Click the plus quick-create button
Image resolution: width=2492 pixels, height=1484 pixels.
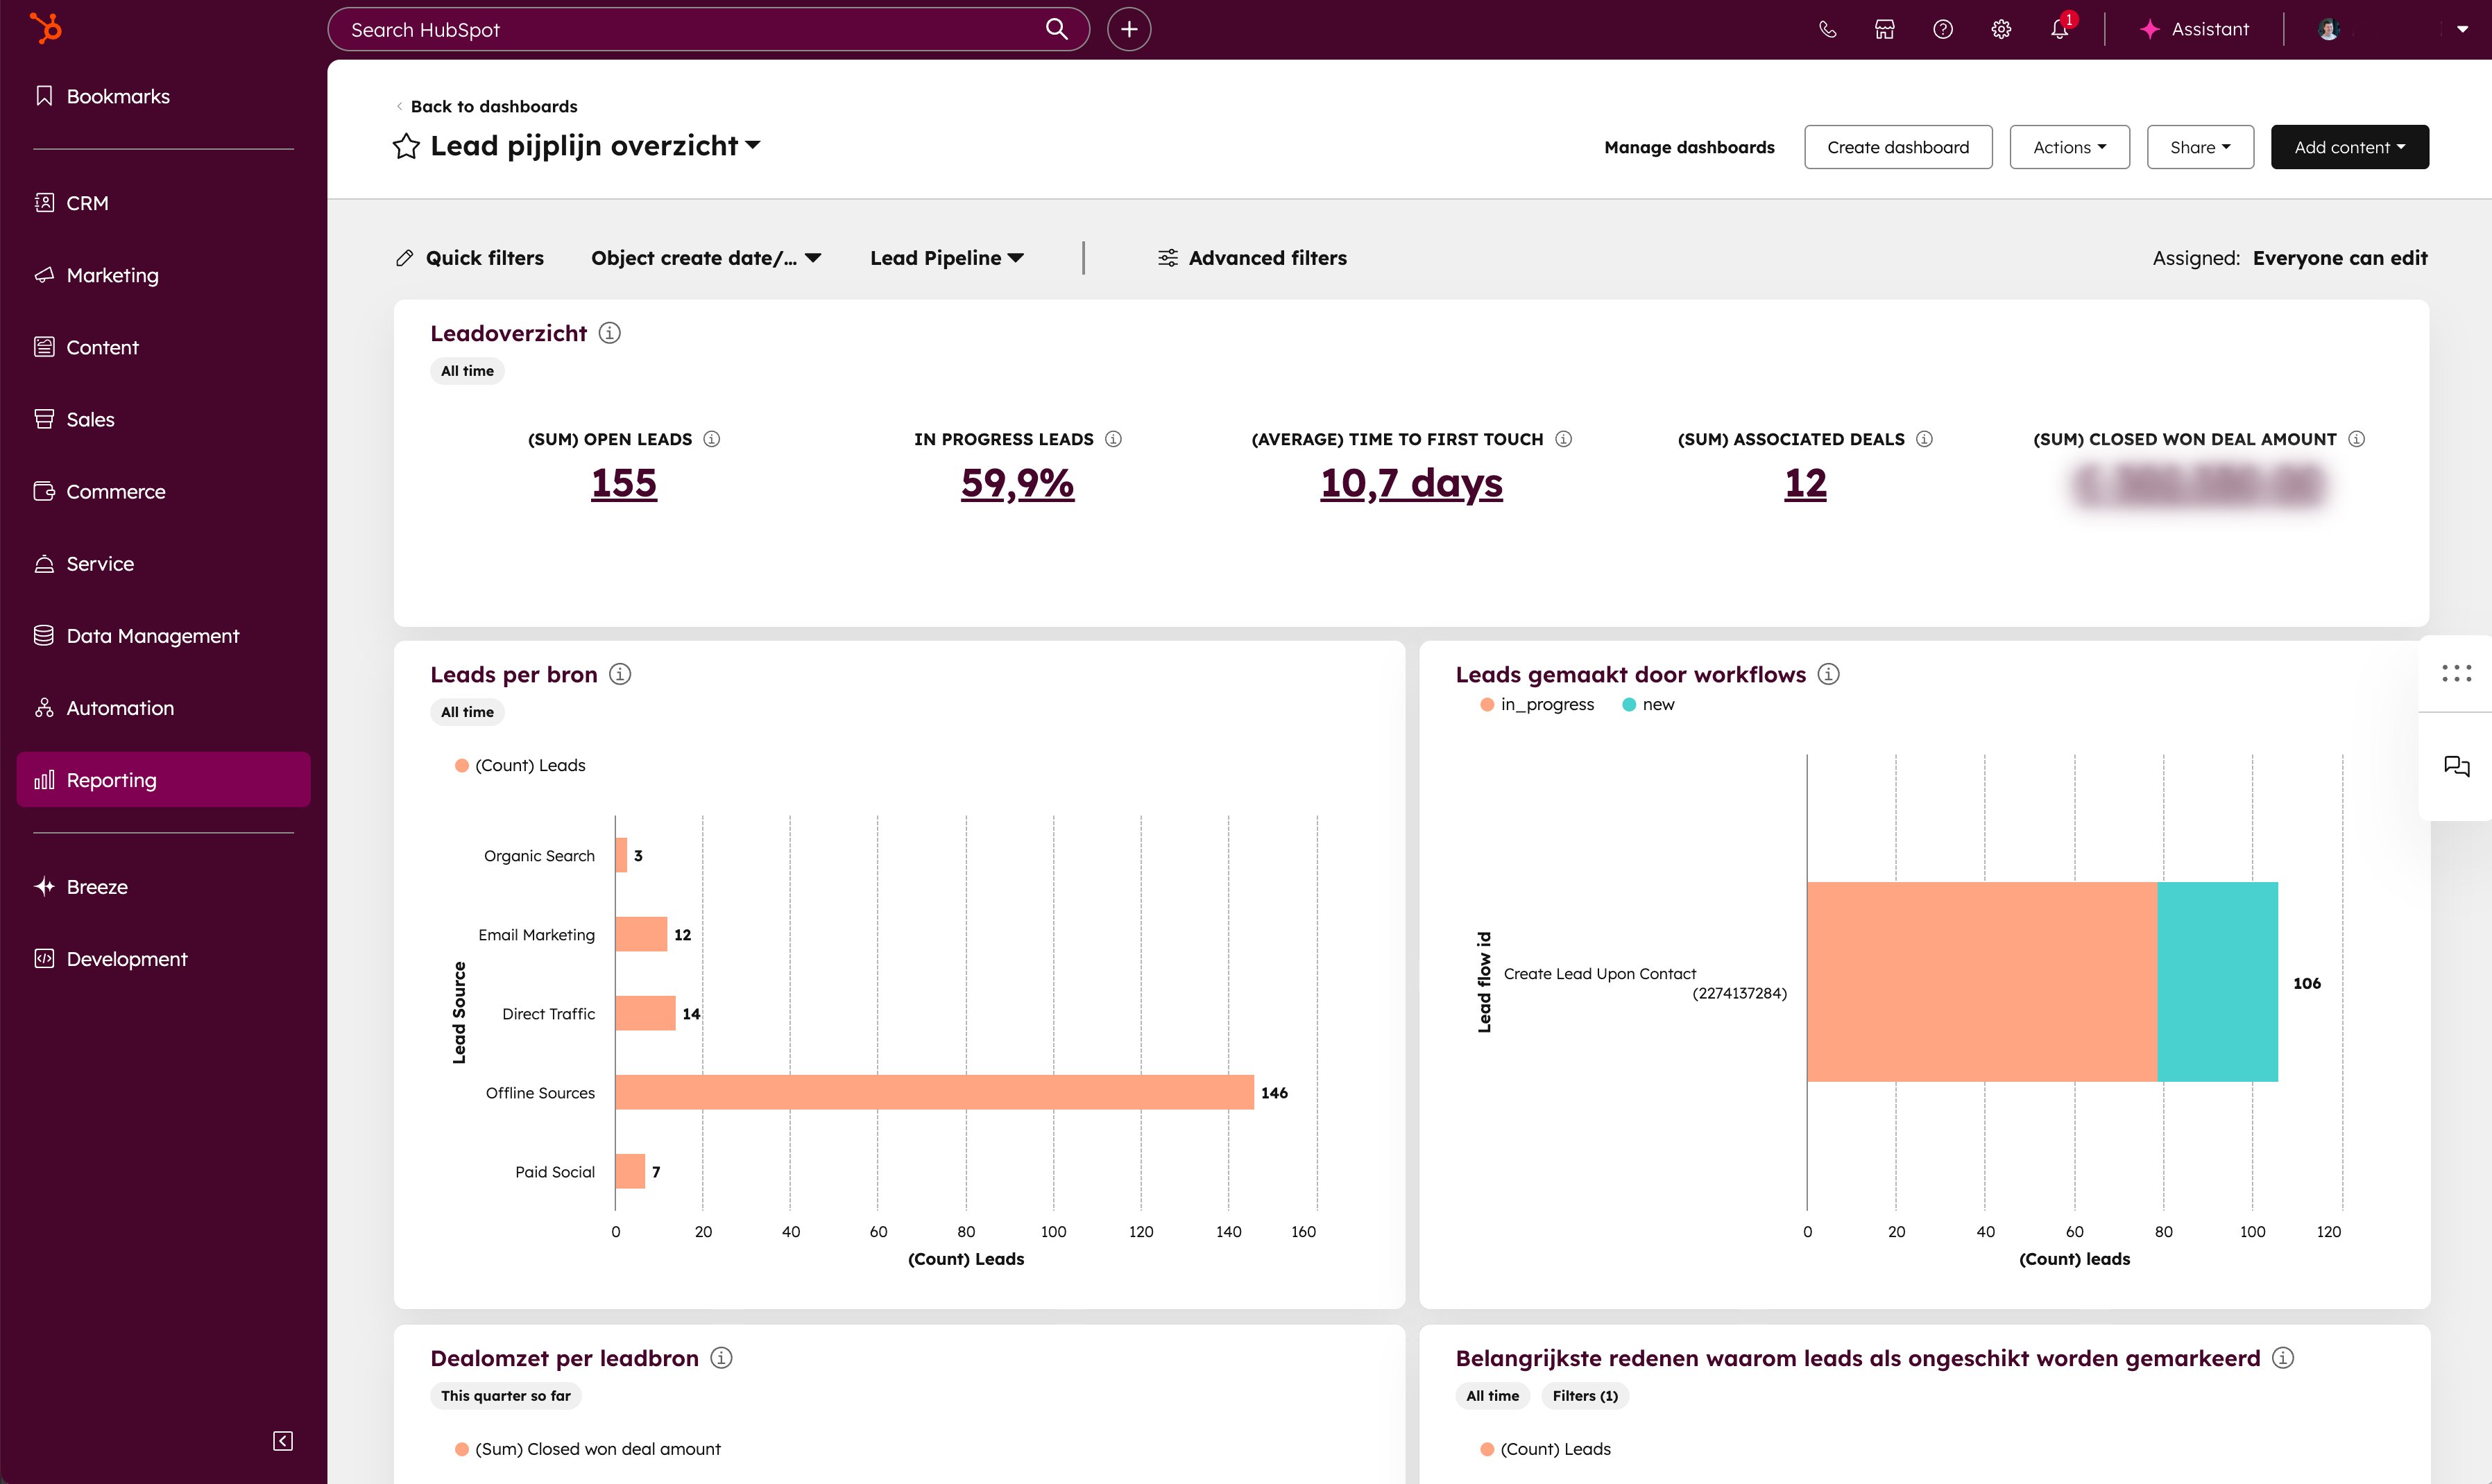(1129, 29)
